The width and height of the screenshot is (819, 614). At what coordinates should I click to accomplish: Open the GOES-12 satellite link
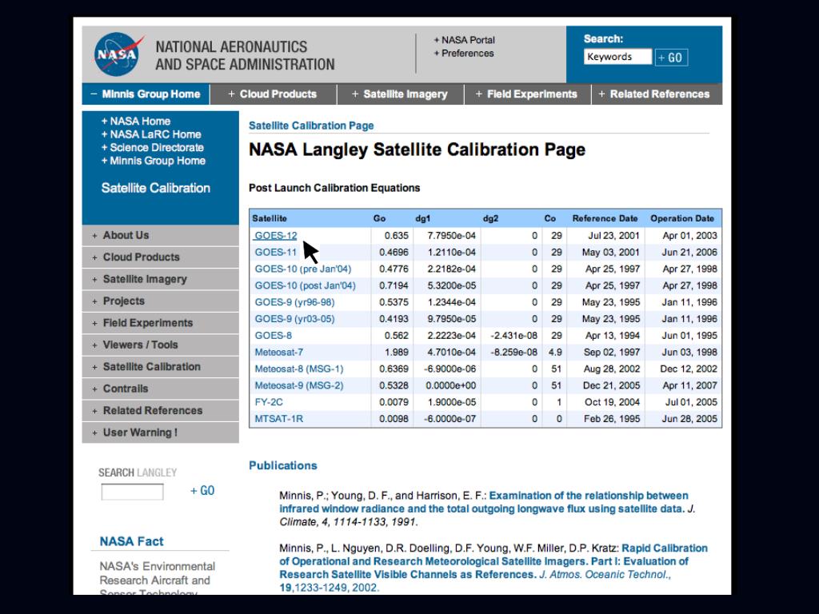(x=275, y=236)
